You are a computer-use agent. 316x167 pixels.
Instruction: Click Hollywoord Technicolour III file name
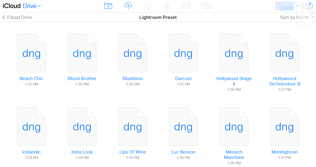284,81
